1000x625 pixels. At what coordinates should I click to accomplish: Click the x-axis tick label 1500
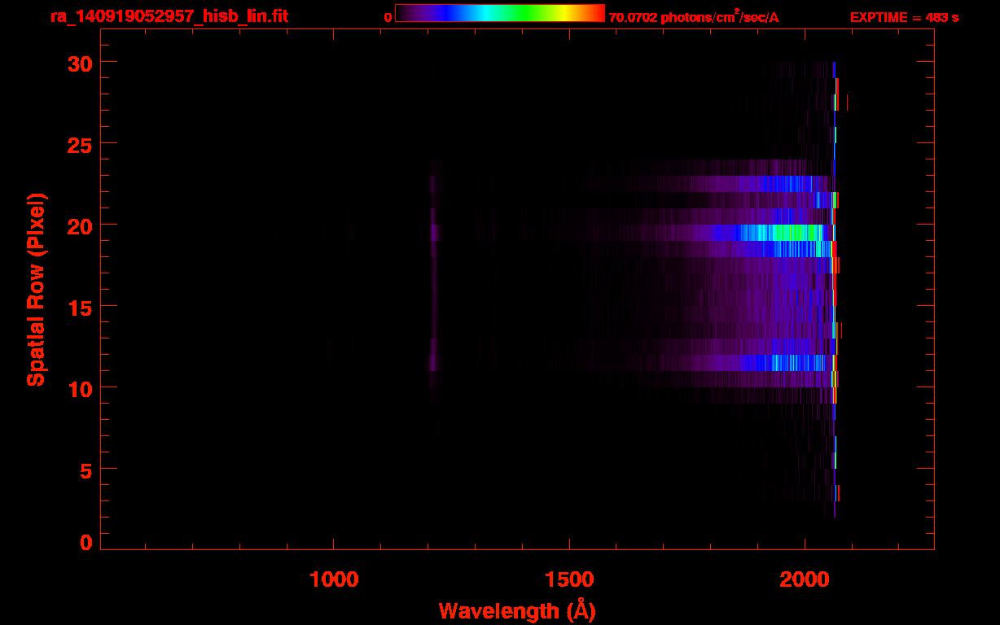(569, 579)
